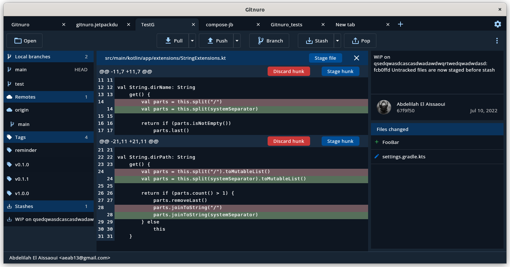Click the Stash button

(x=316, y=41)
